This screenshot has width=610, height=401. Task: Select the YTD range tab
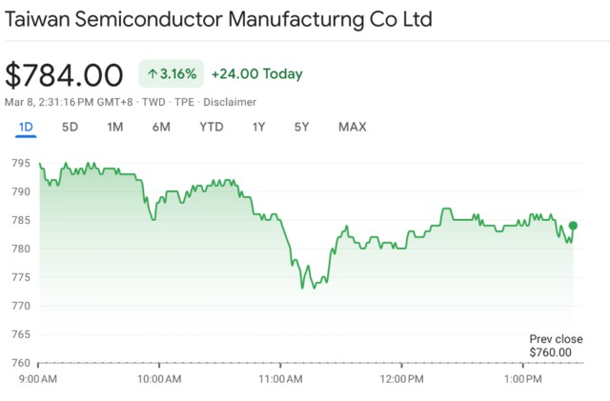coord(212,127)
